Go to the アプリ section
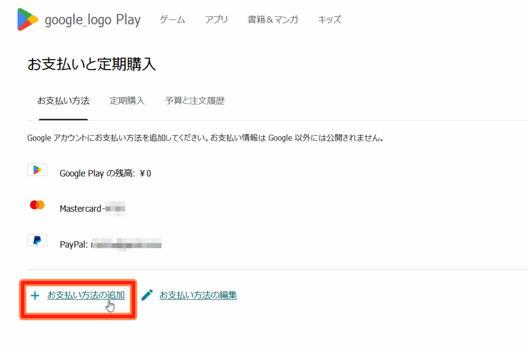 (x=216, y=20)
